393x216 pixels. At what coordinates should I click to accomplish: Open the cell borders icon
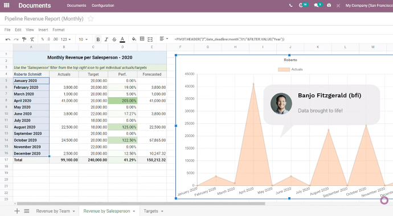click(142, 39)
